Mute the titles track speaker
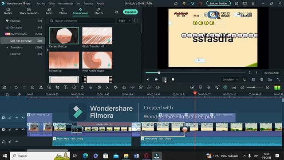The width and height of the screenshot is (284, 160). [16, 117]
